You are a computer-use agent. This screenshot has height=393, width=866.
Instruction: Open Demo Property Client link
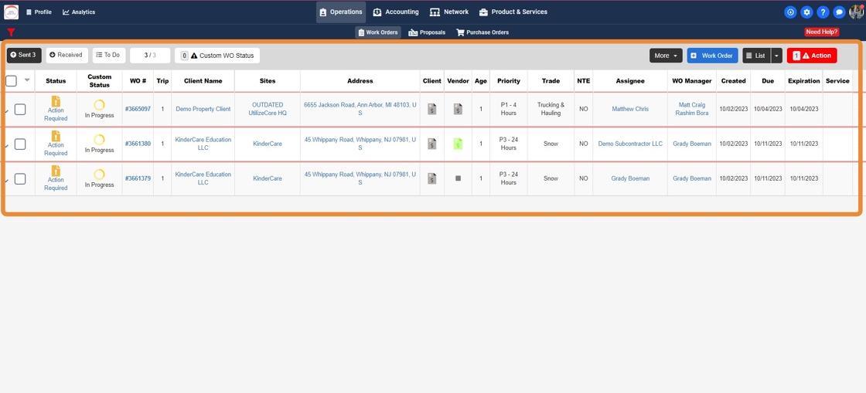[x=203, y=109]
